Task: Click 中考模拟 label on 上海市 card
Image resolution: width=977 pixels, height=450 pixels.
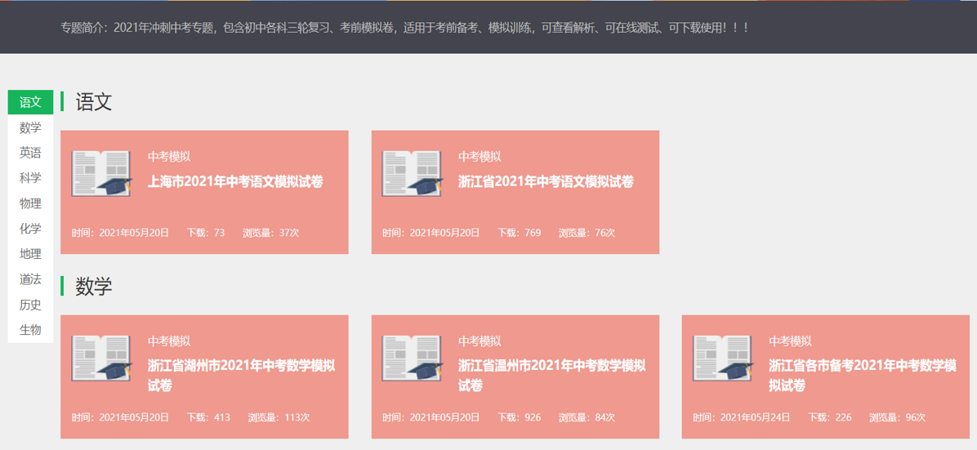Action: tap(169, 157)
